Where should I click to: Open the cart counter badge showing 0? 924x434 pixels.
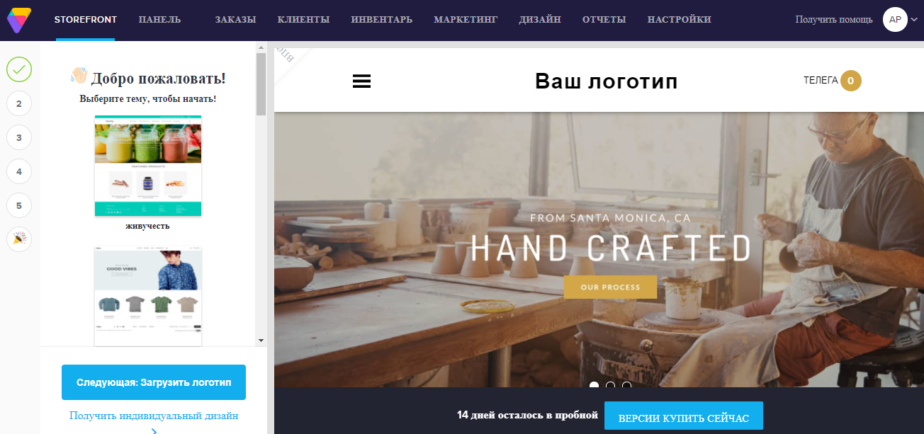click(x=851, y=81)
